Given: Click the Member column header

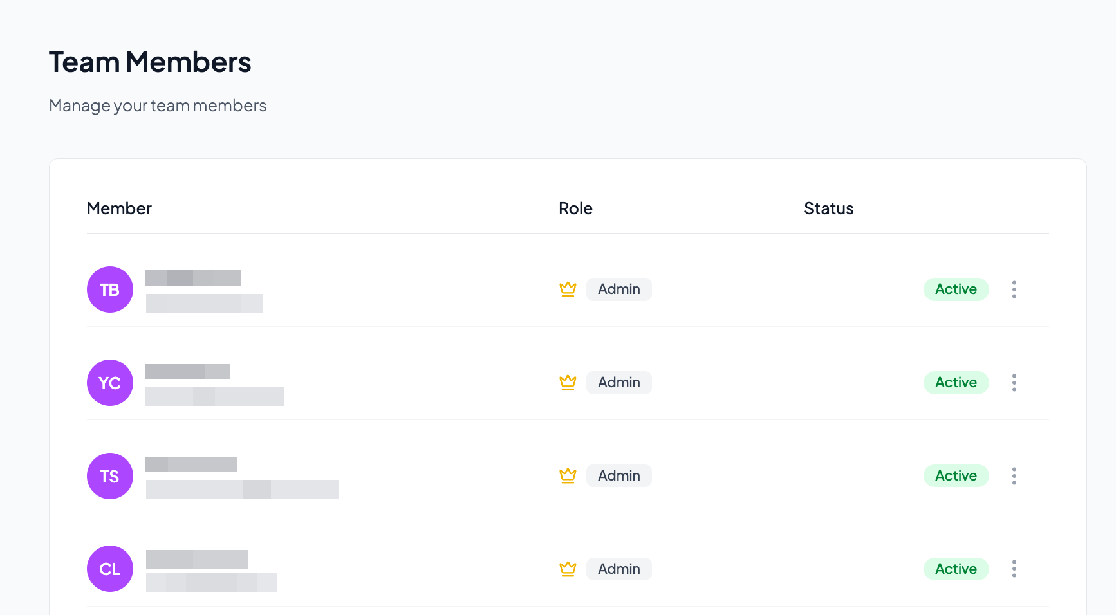Looking at the screenshot, I should click(119, 208).
